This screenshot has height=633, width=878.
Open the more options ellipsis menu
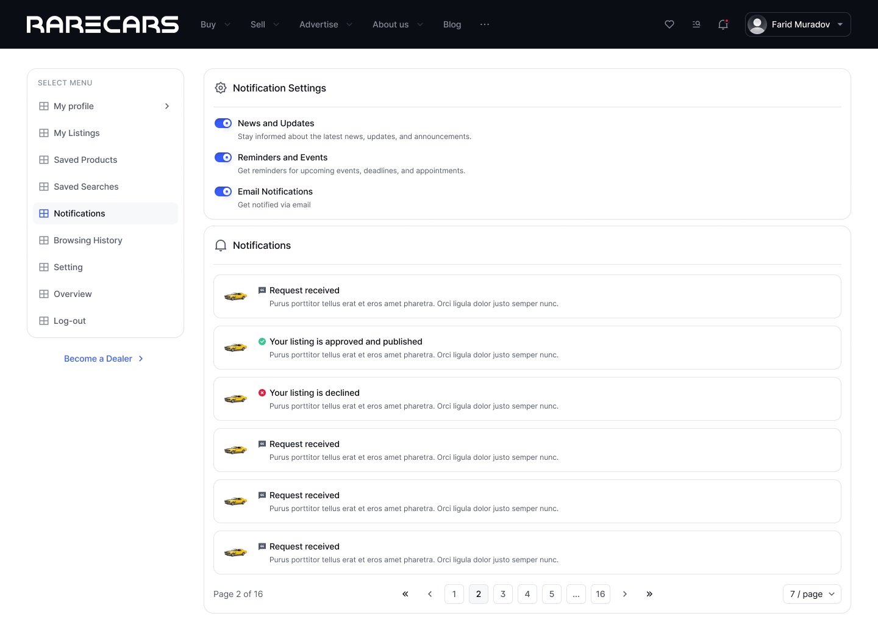(485, 24)
